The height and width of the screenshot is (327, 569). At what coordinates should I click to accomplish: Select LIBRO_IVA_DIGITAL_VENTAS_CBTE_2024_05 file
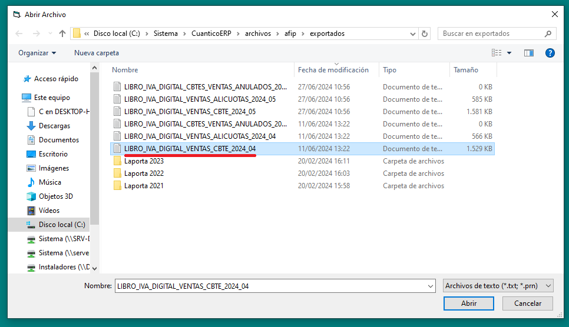[x=190, y=112]
